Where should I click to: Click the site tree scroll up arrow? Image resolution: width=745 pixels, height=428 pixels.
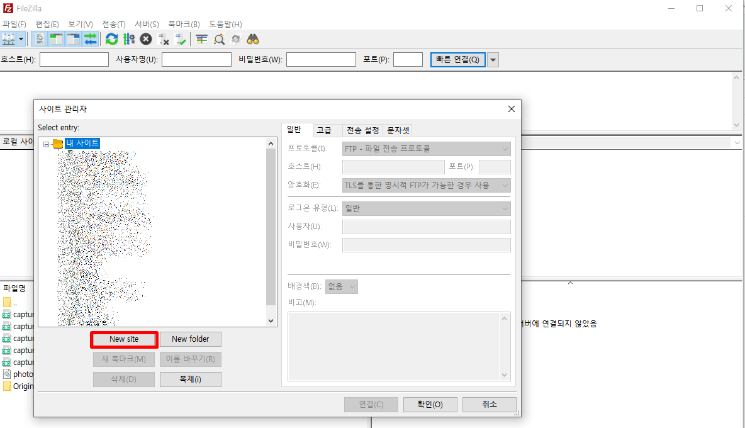271,144
